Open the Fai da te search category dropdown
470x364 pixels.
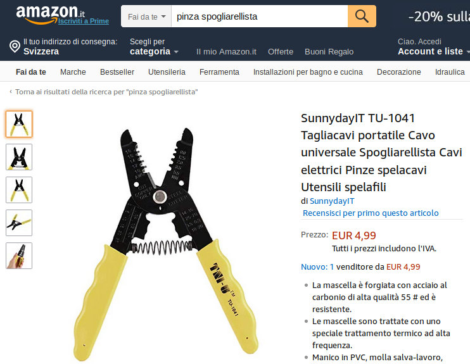[x=146, y=16]
